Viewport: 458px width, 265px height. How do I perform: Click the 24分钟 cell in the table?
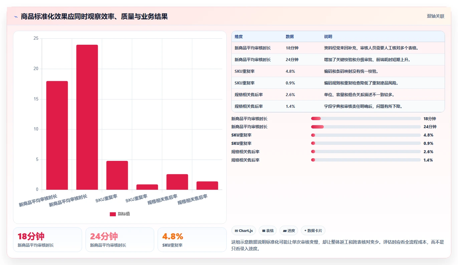pos(292,60)
